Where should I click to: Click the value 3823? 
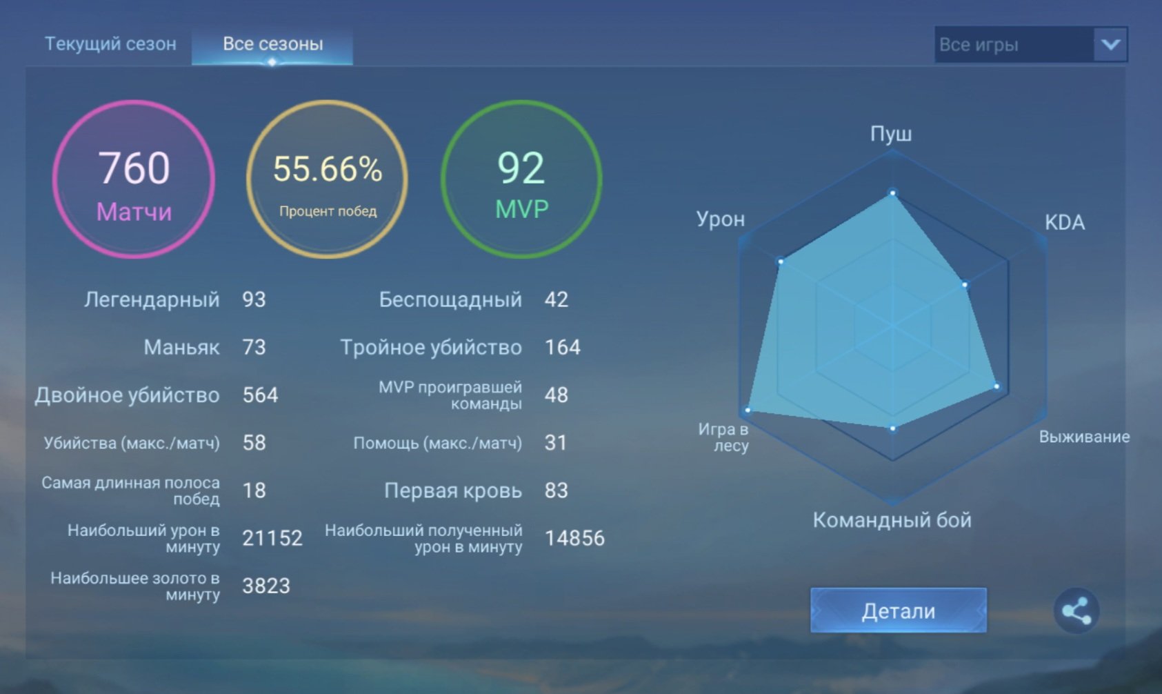point(266,586)
